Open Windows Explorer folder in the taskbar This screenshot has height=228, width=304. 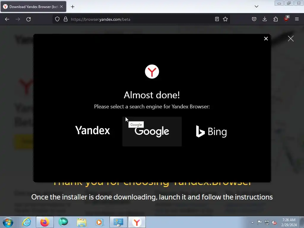[82, 222]
